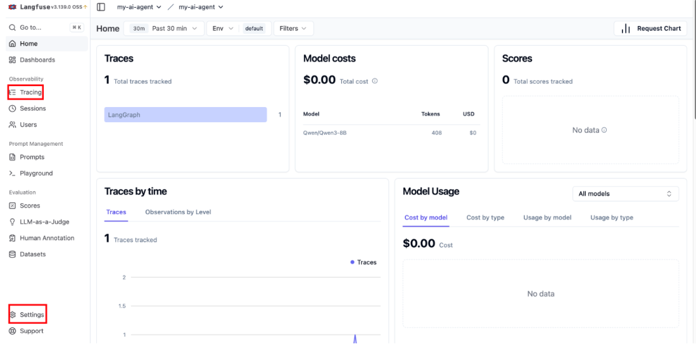Click the Datasets database icon

pyautogui.click(x=13, y=255)
